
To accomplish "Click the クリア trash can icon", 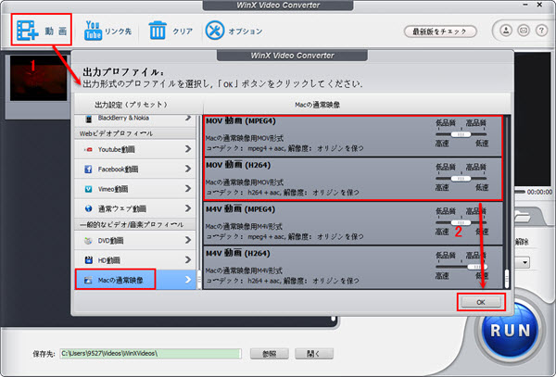I will 158,31.
